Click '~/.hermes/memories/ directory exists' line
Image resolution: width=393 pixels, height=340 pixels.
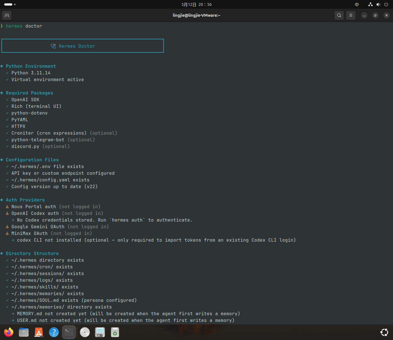[x=61, y=307]
